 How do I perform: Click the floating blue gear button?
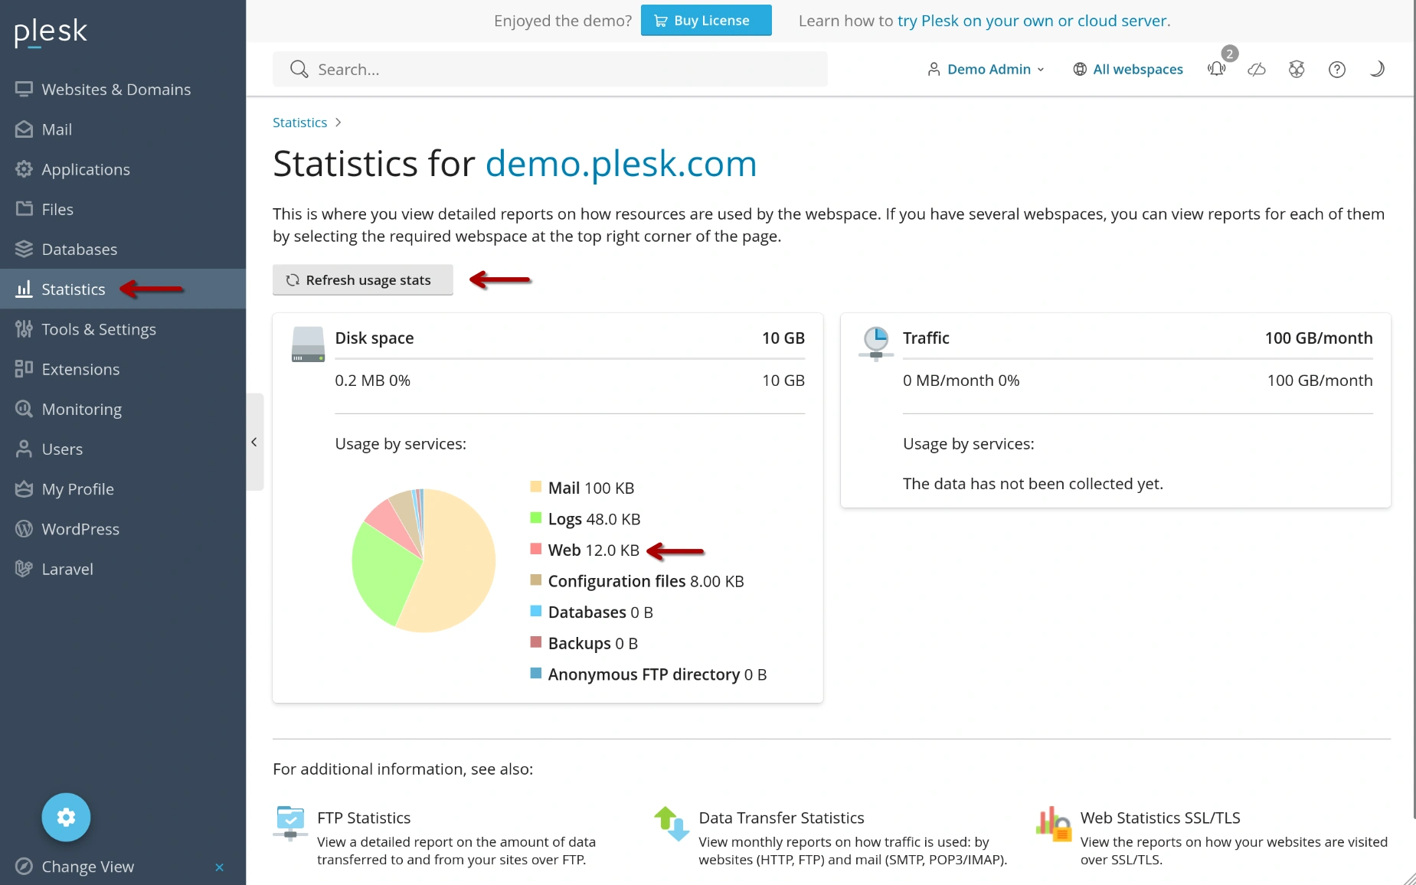tap(66, 817)
